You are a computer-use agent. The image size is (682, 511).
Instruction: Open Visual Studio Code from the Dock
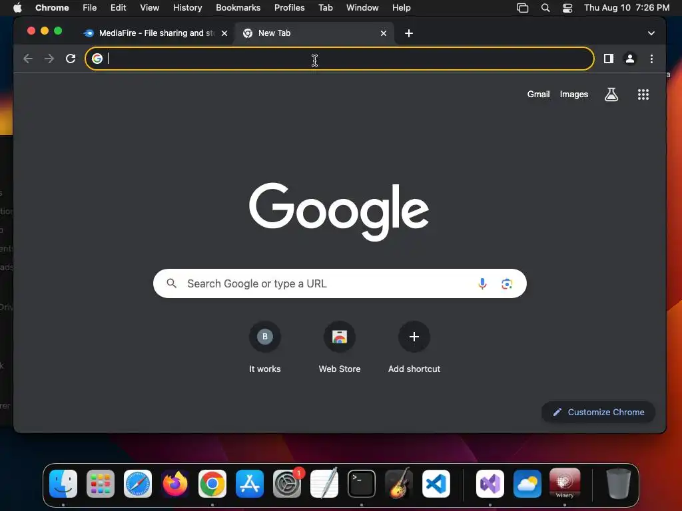coord(436,484)
